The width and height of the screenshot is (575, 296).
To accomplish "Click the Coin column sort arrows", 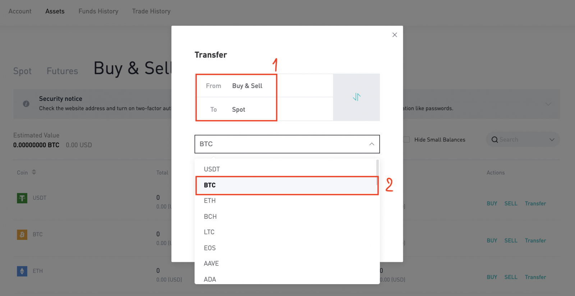I will pyautogui.click(x=34, y=172).
